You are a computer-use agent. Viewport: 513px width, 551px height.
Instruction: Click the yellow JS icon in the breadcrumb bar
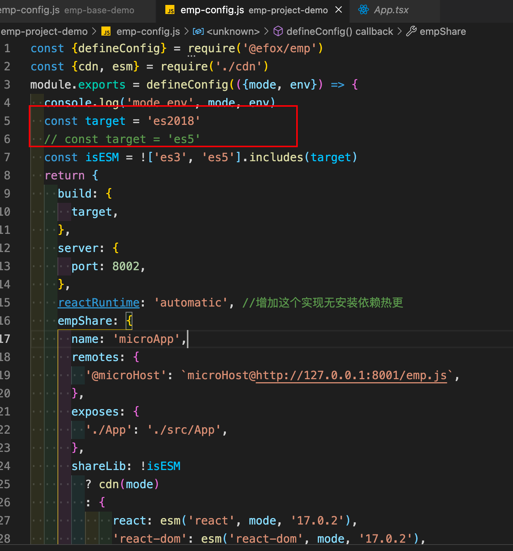106,31
